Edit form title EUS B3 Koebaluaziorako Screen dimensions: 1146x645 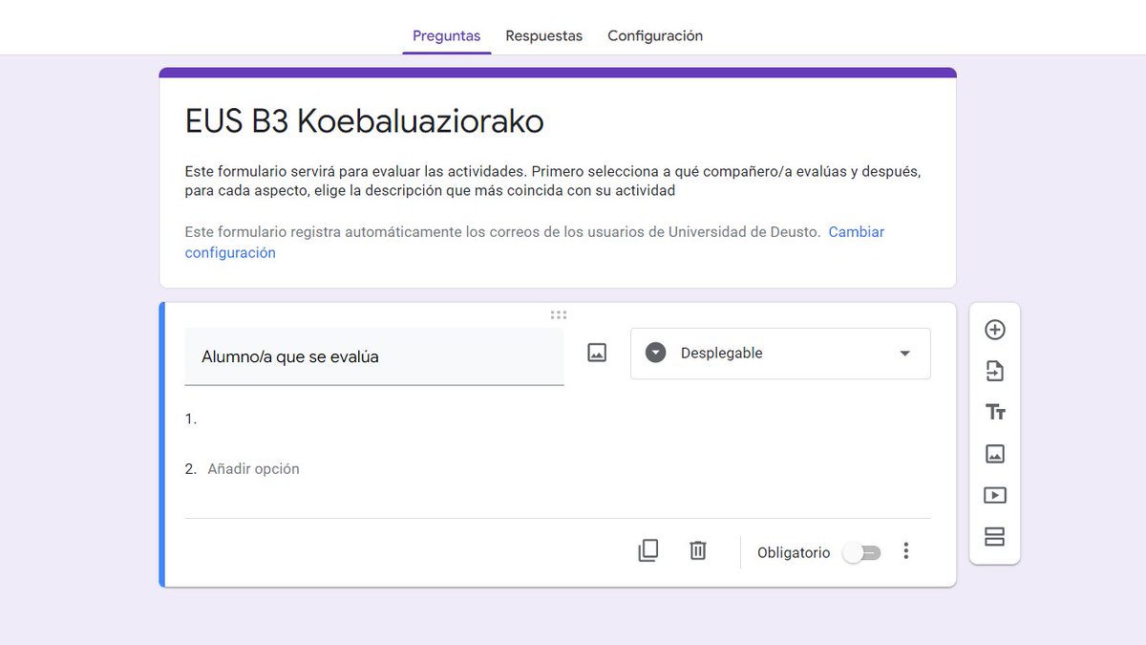[x=364, y=121]
